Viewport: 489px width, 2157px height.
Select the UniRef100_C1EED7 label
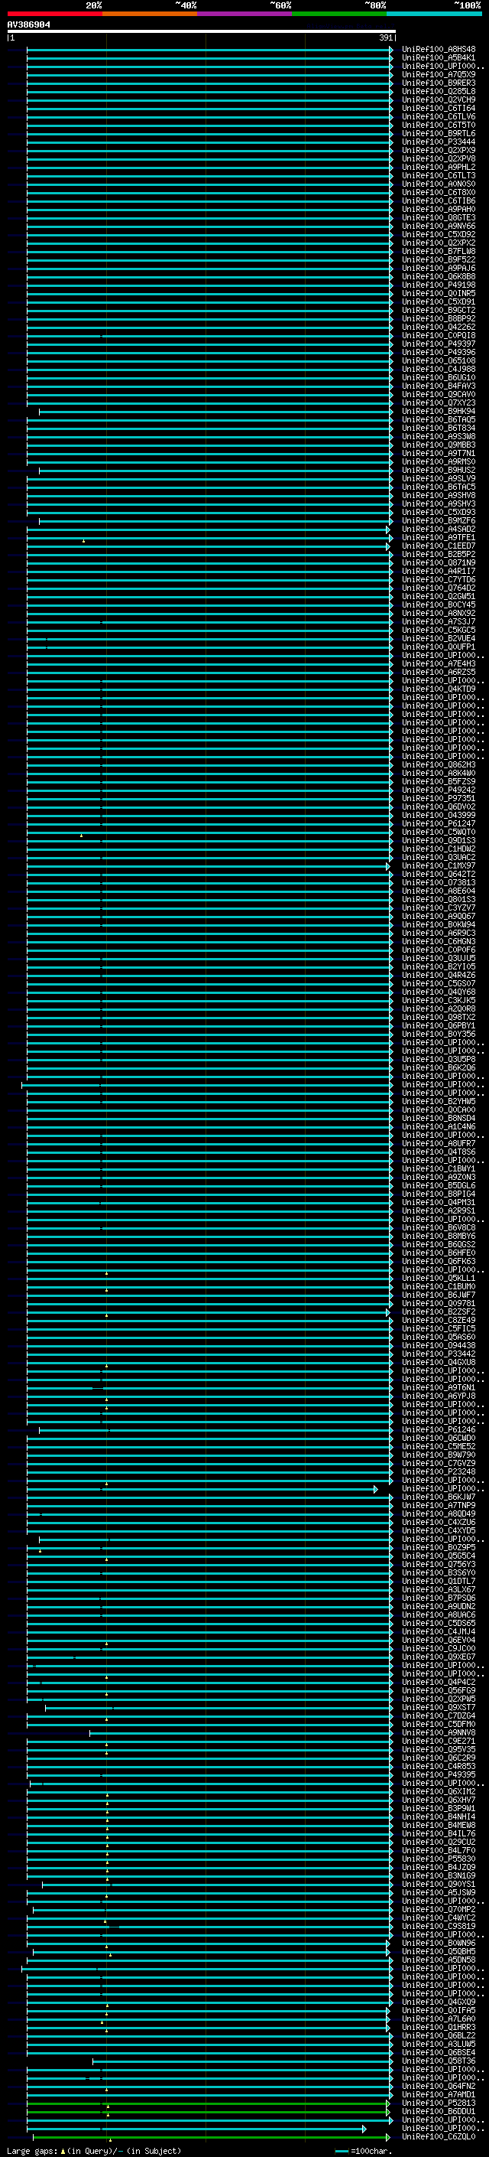point(439,546)
